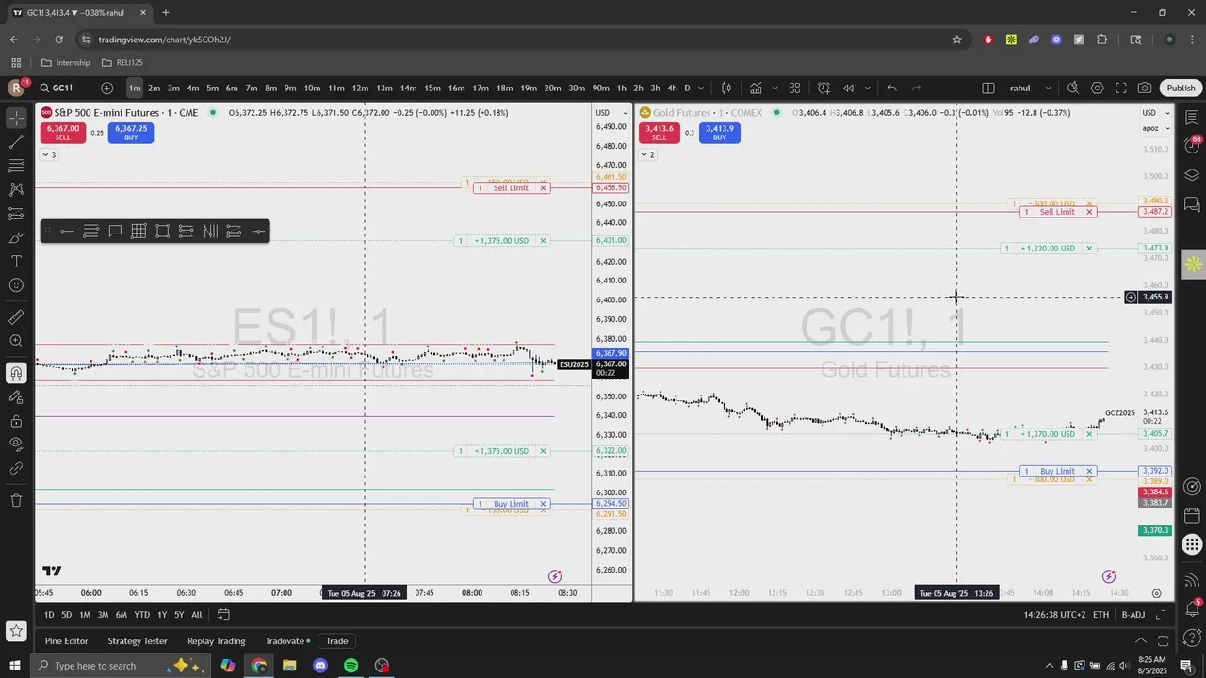The width and height of the screenshot is (1206, 678).
Task: Toggle hide all drawings eye icon
Action: 16,444
